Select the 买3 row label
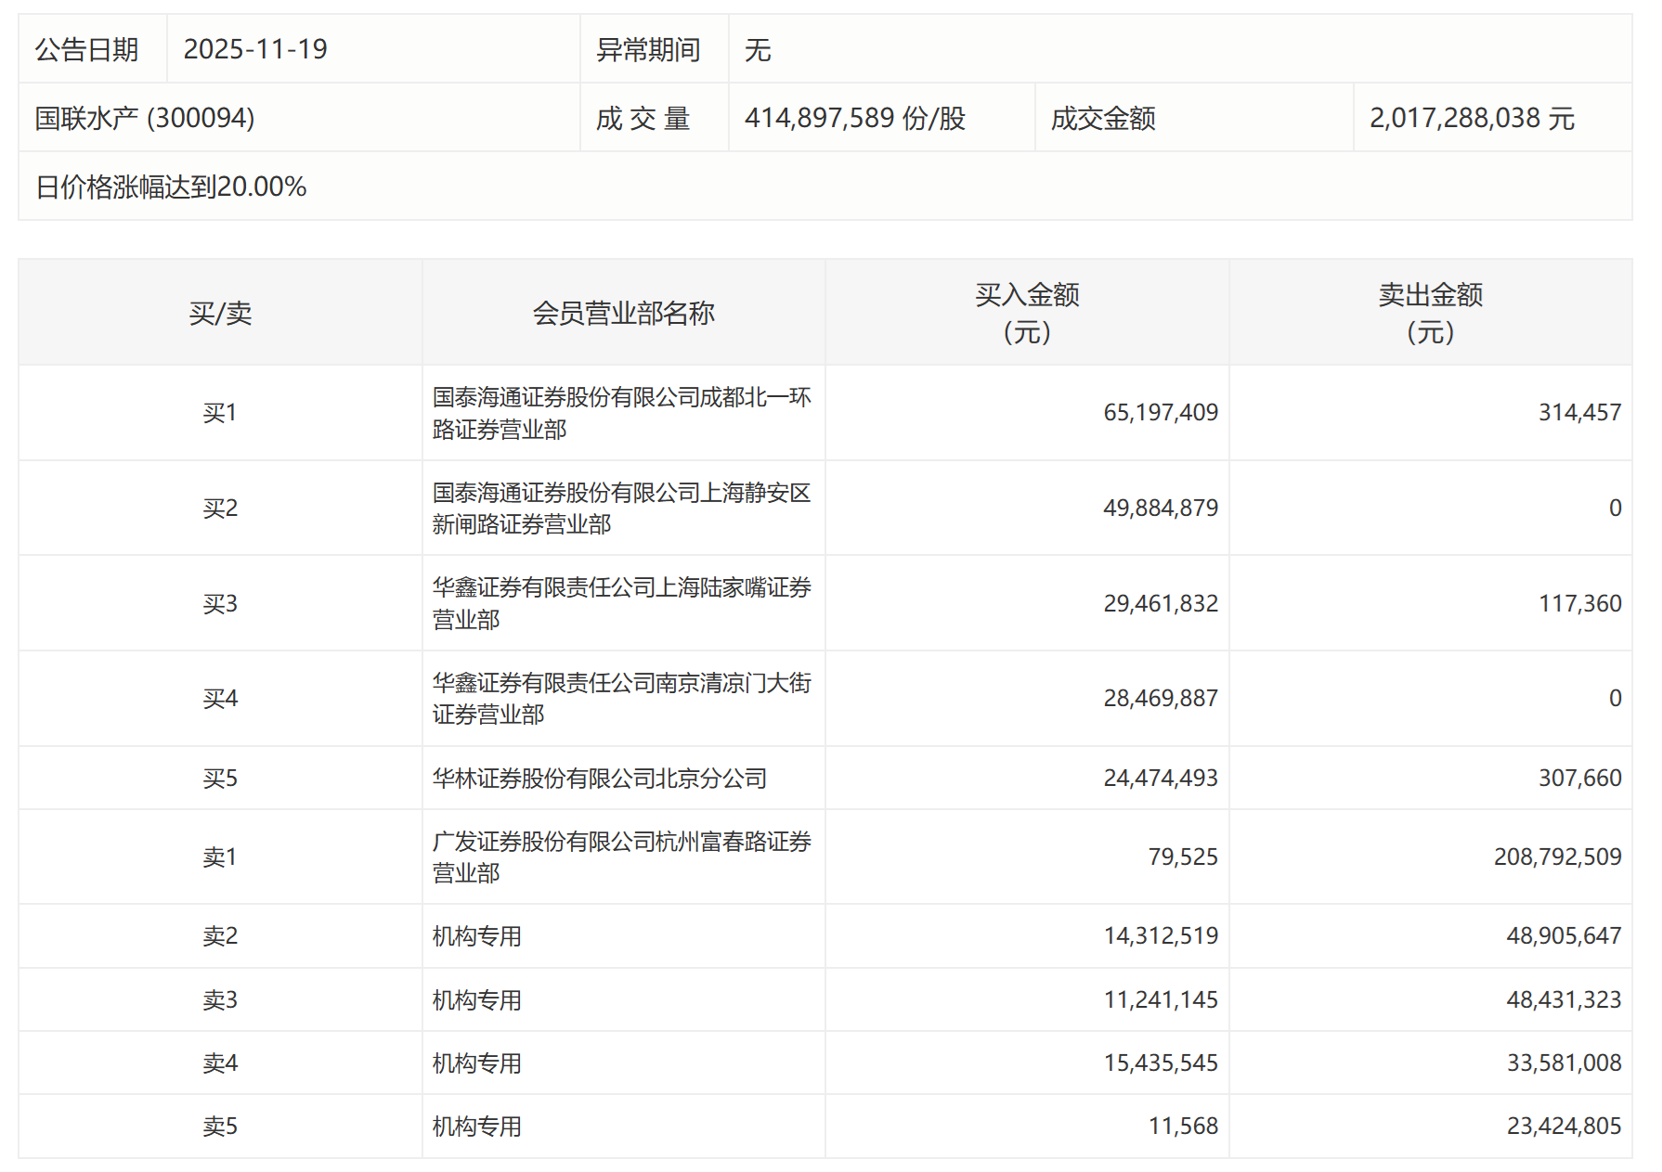Screen dimensions: 1662x1172 coord(220,604)
